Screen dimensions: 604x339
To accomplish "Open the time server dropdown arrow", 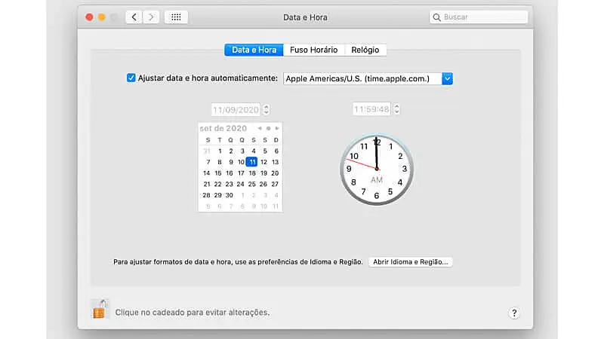I will point(447,78).
